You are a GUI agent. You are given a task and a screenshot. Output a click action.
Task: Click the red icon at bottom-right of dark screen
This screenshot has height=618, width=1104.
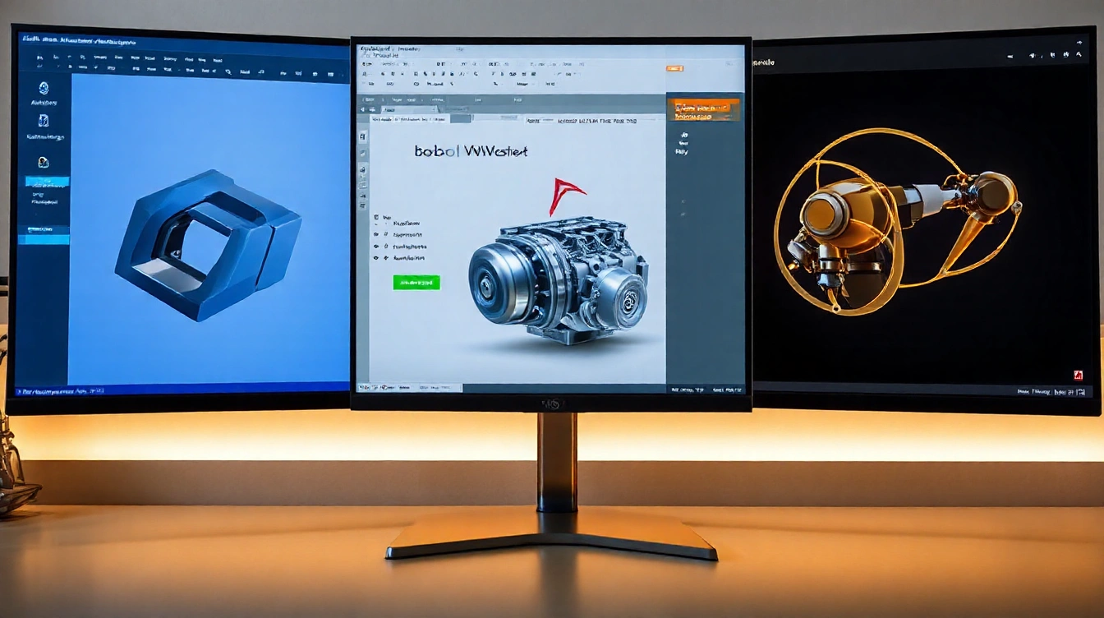[1079, 375]
